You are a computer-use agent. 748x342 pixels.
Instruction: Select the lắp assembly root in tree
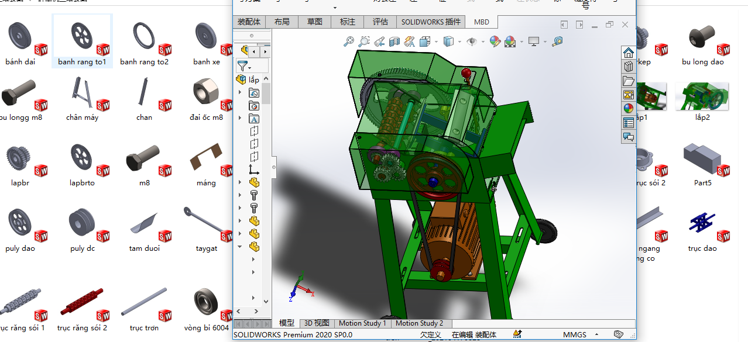point(247,80)
